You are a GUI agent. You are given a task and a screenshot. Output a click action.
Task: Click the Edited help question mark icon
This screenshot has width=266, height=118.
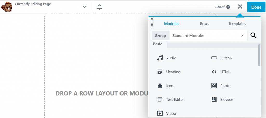(228, 7)
